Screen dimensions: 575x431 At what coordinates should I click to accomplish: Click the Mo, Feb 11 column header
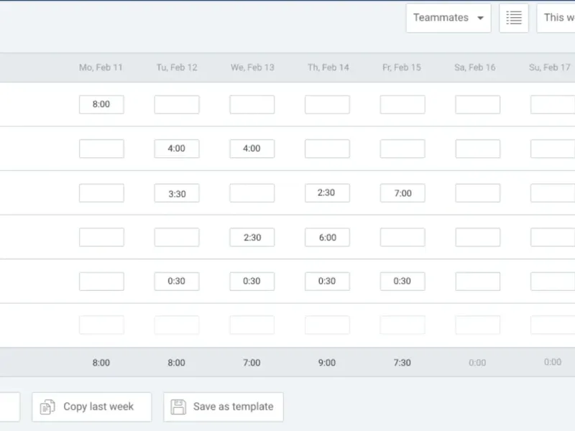pyautogui.click(x=101, y=68)
